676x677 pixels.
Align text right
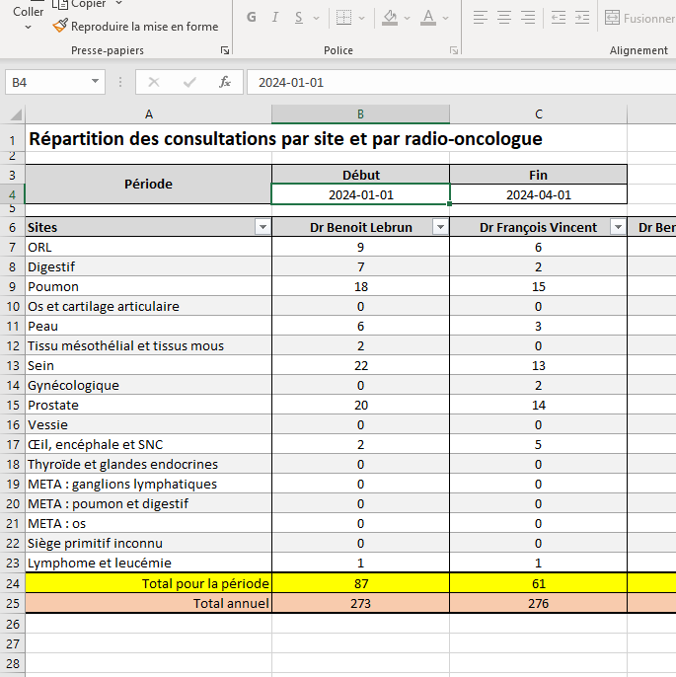528,18
